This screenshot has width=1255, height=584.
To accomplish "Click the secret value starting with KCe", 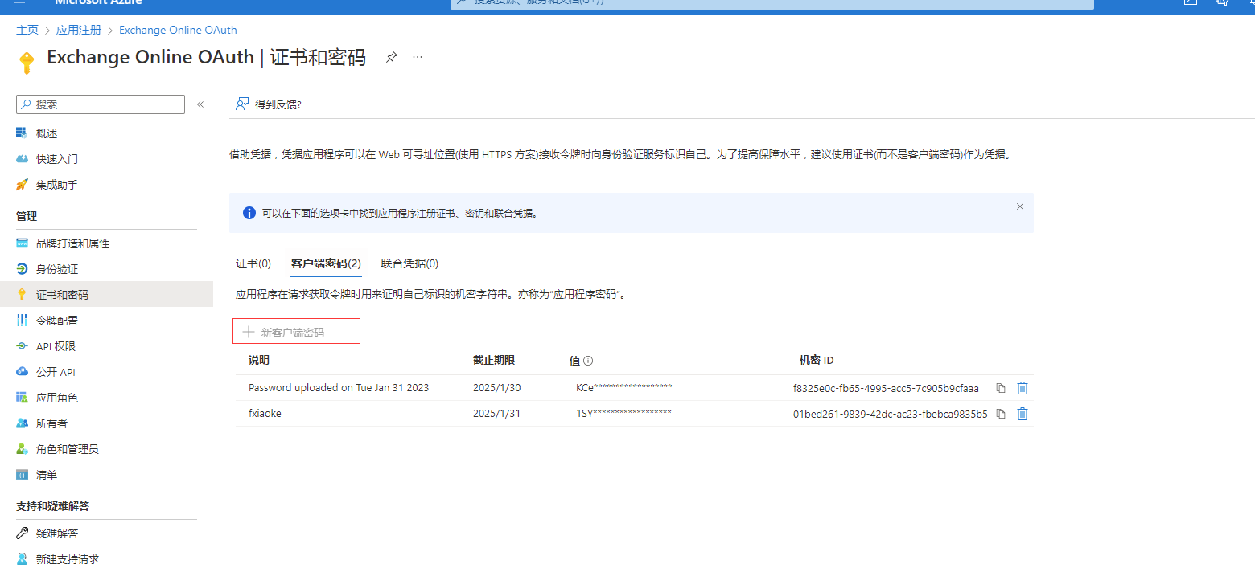I will [x=623, y=388].
